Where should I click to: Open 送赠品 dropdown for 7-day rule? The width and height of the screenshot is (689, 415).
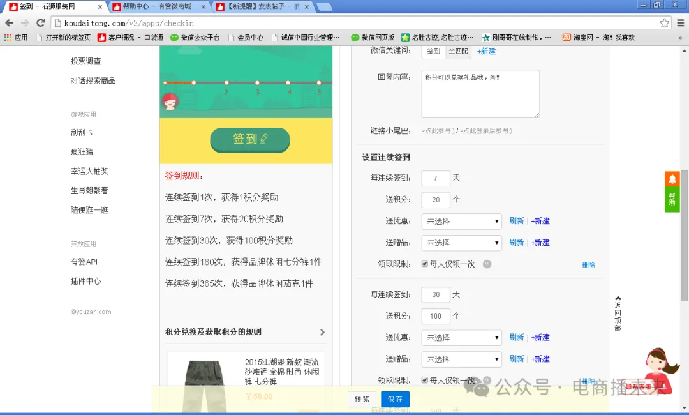pos(461,243)
